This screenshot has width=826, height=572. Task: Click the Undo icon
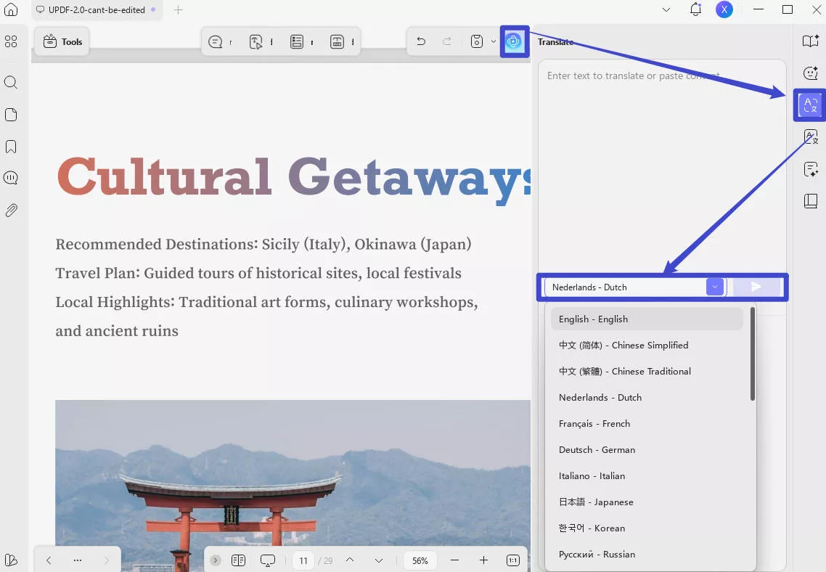pos(420,41)
